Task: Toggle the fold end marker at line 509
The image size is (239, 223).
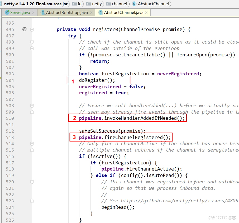Action: tap(32, 112)
